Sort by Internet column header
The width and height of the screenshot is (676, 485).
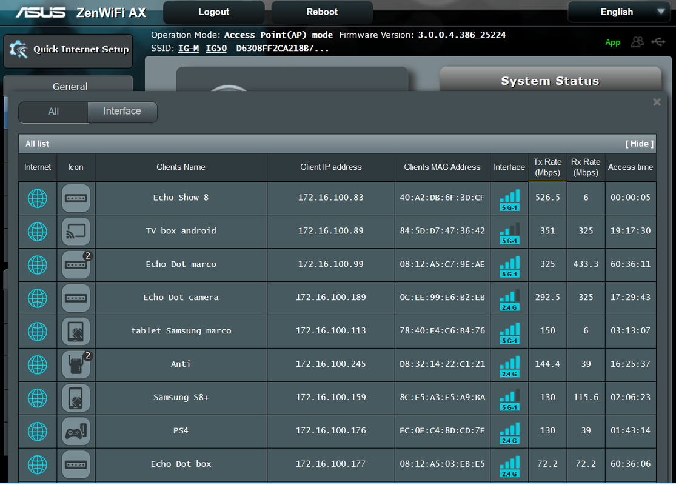click(x=38, y=167)
